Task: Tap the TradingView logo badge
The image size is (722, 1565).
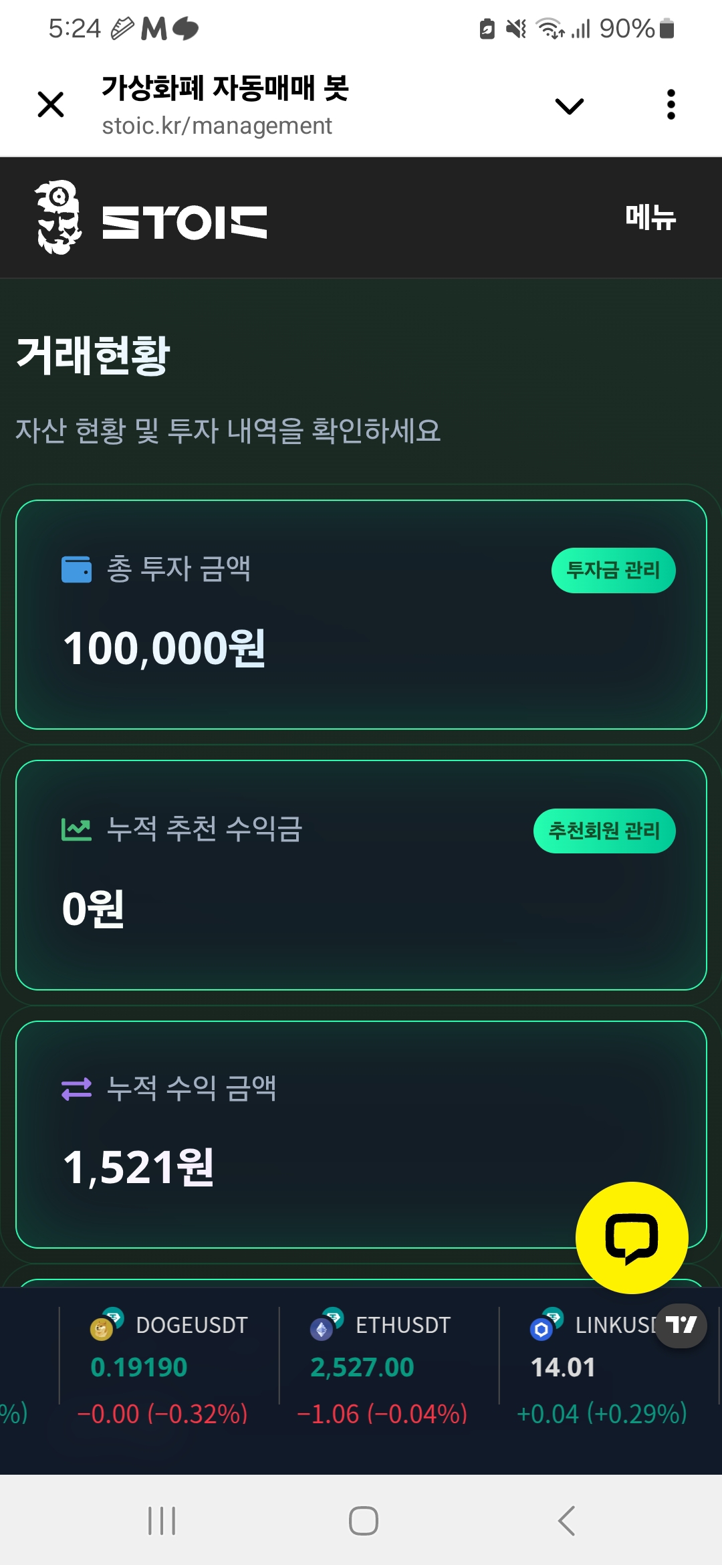Action: pos(681,1325)
